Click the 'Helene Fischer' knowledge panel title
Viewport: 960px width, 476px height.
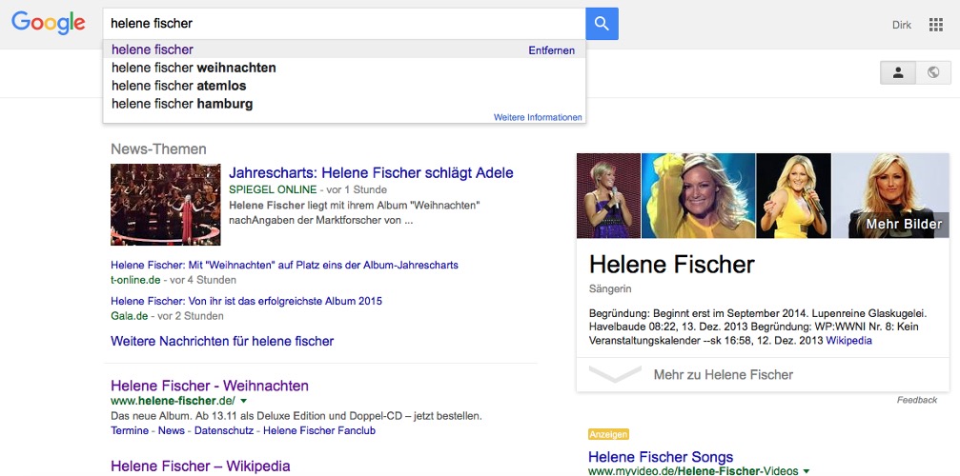tap(672, 265)
